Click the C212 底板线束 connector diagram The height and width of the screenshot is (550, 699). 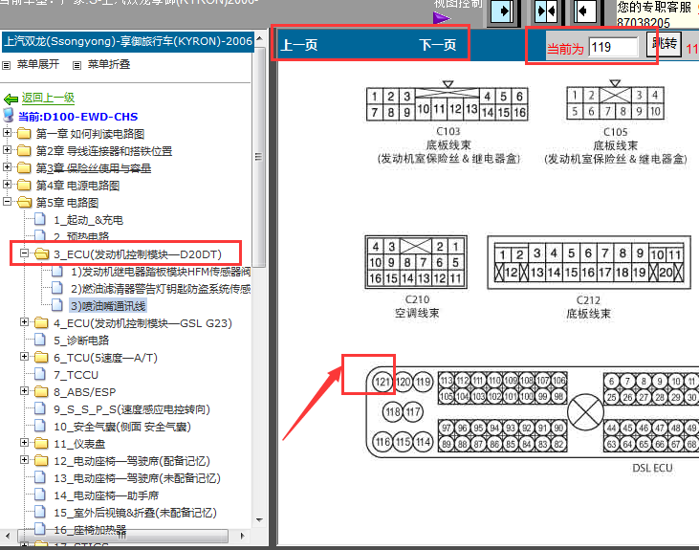589,263
